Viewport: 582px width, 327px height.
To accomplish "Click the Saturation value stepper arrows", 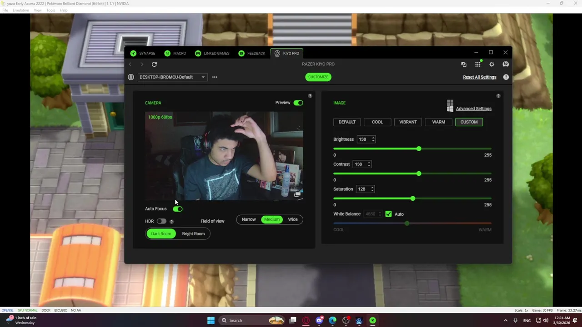I will click(x=372, y=189).
